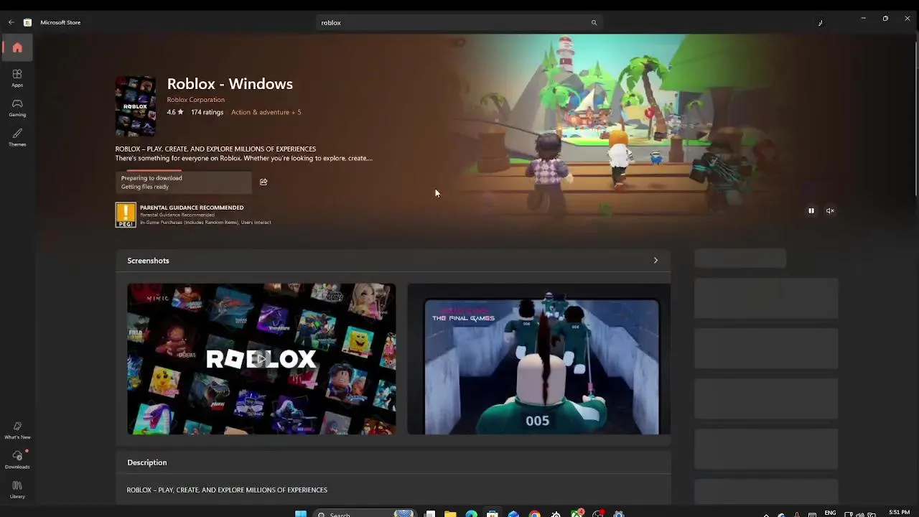Viewport: 919px width, 517px height.
Task: Open the Downloads page
Action: 17,460
